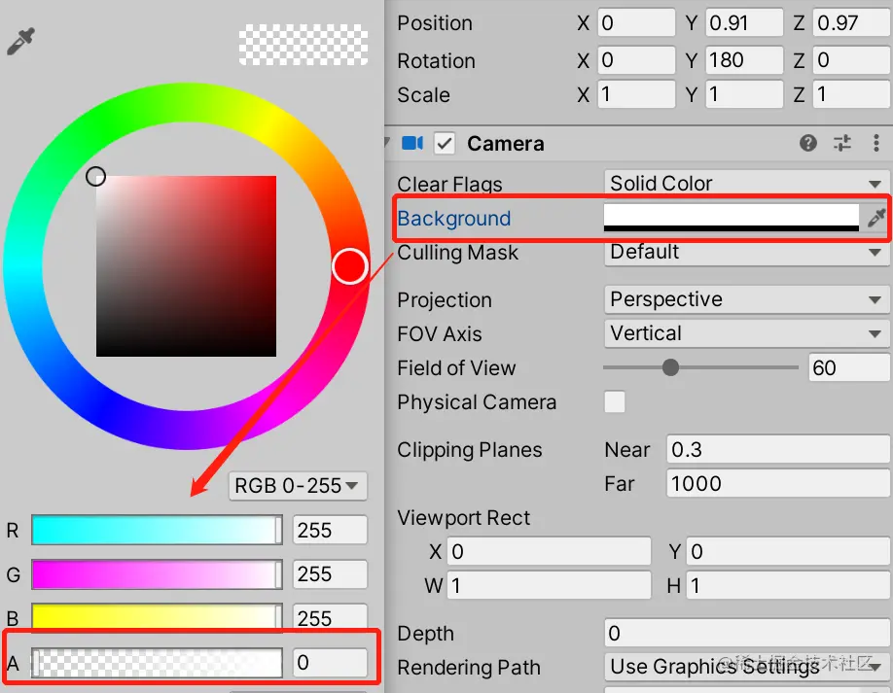Image resolution: width=893 pixels, height=693 pixels.
Task: Click the Near clipping plane field
Action: tap(778, 449)
